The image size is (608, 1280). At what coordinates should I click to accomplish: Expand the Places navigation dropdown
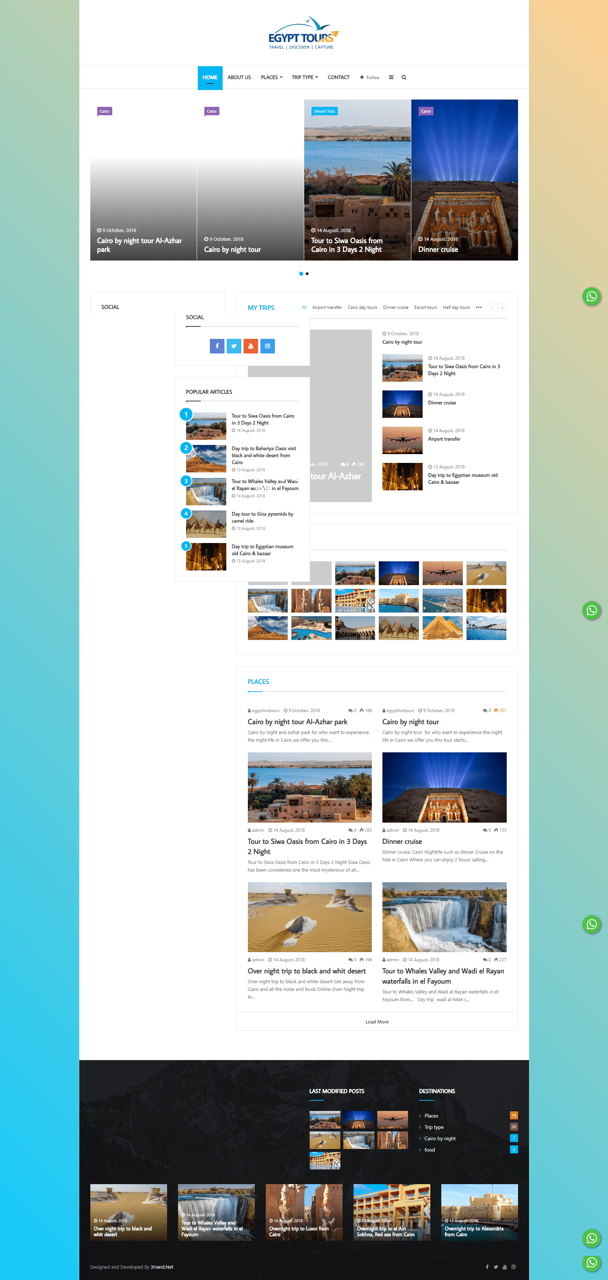(x=272, y=78)
